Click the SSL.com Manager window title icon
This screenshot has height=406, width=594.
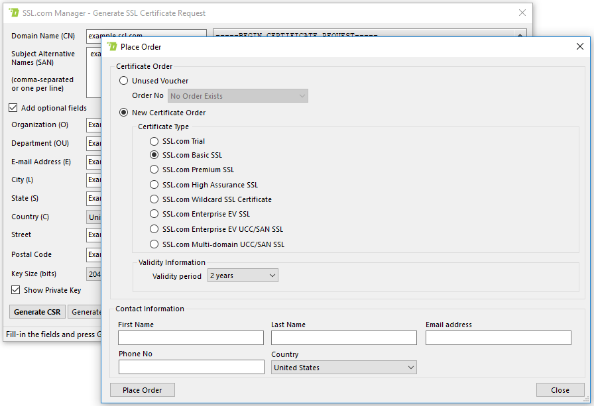click(14, 13)
